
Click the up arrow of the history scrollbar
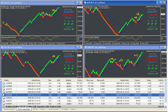(x=166, y=80)
